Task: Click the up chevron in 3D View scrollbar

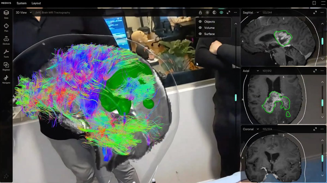Action: pyautogui.click(x=236, y=24)
